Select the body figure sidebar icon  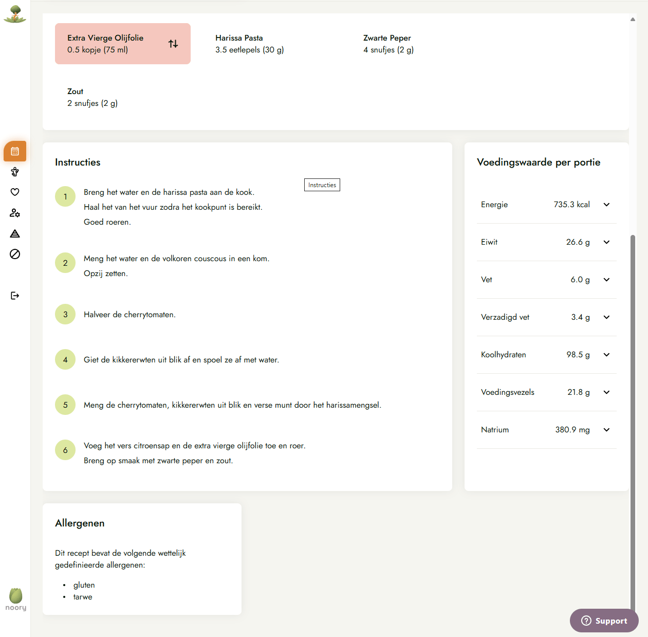point(14,172)
